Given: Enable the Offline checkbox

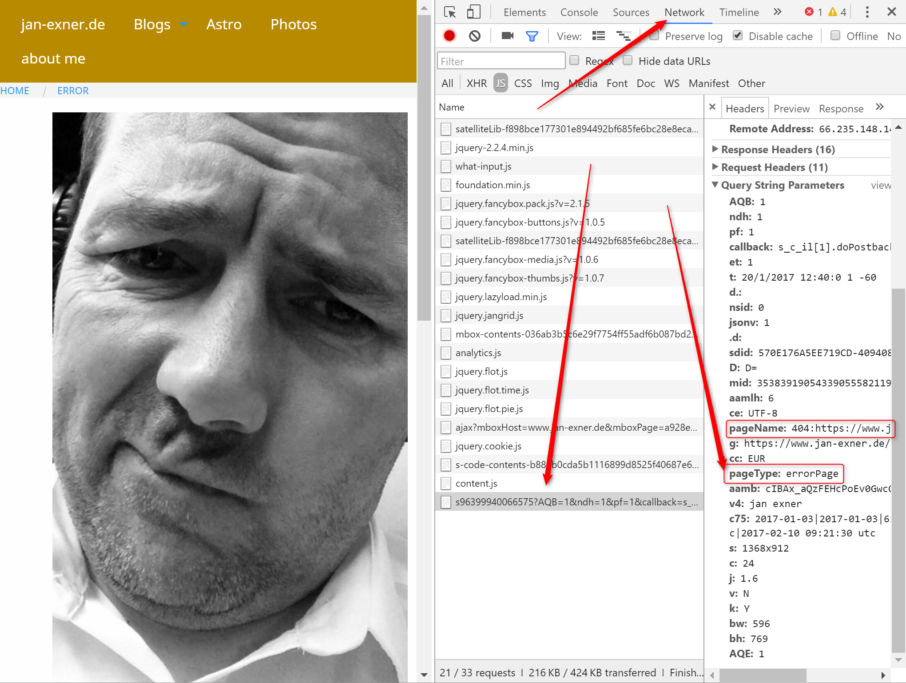Looking at the screenshot, I should click(835, 36).
